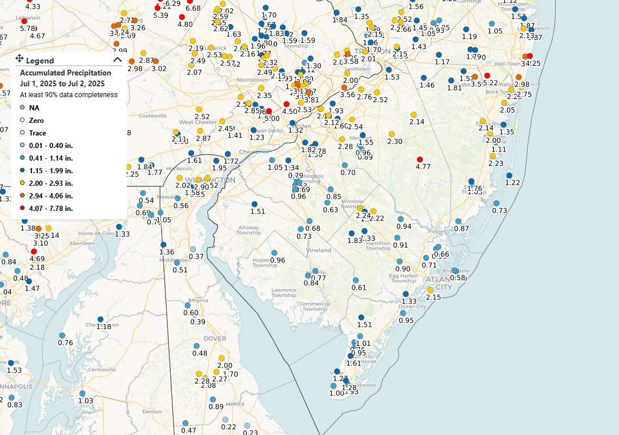Click the 0.95 station dot below Ocean City

(403, 313)
